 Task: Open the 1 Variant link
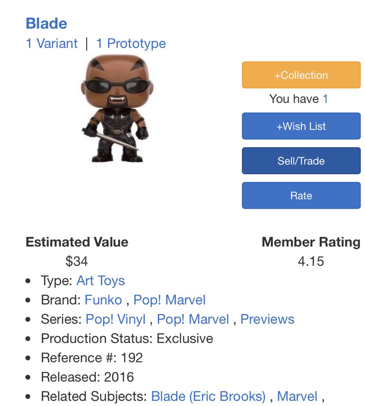pyautogui.click(x=52, y=43)
